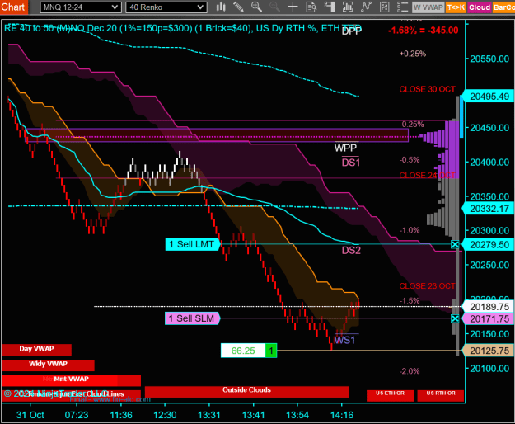The width and height of the screenshot is (515, 424).
Task: Click the 20495.49 price marker
Action: pos(489,97)
